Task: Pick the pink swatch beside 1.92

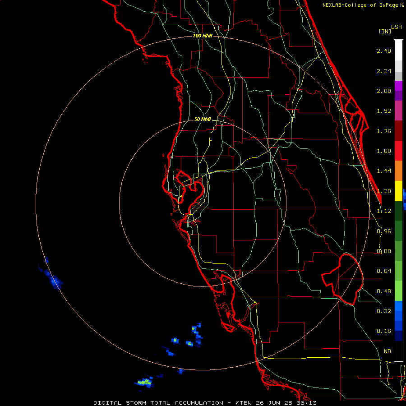Action: pyautogui.click(x=398, y=111)
